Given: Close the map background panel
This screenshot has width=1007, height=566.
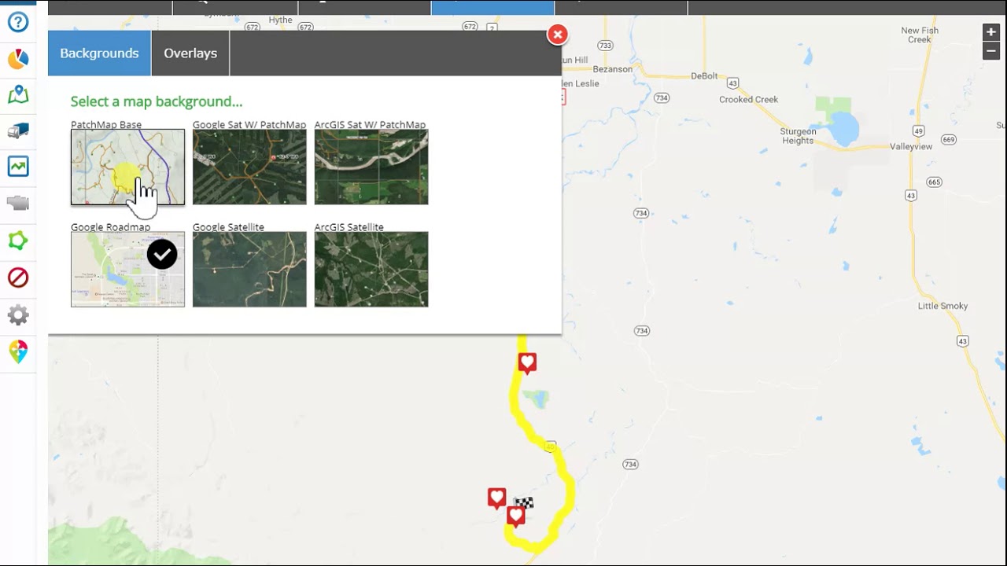Looking at the screenshot, I should 558,35.
